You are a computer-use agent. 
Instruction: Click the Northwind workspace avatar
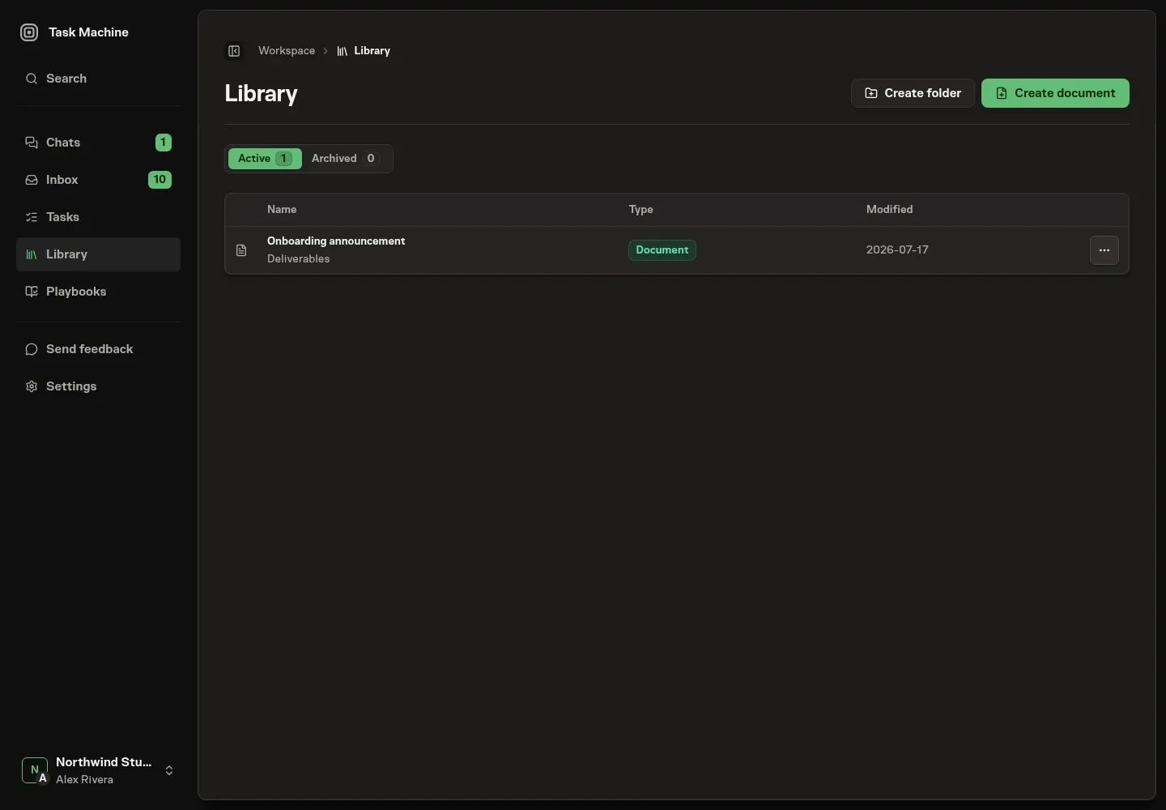pos(35,770)
